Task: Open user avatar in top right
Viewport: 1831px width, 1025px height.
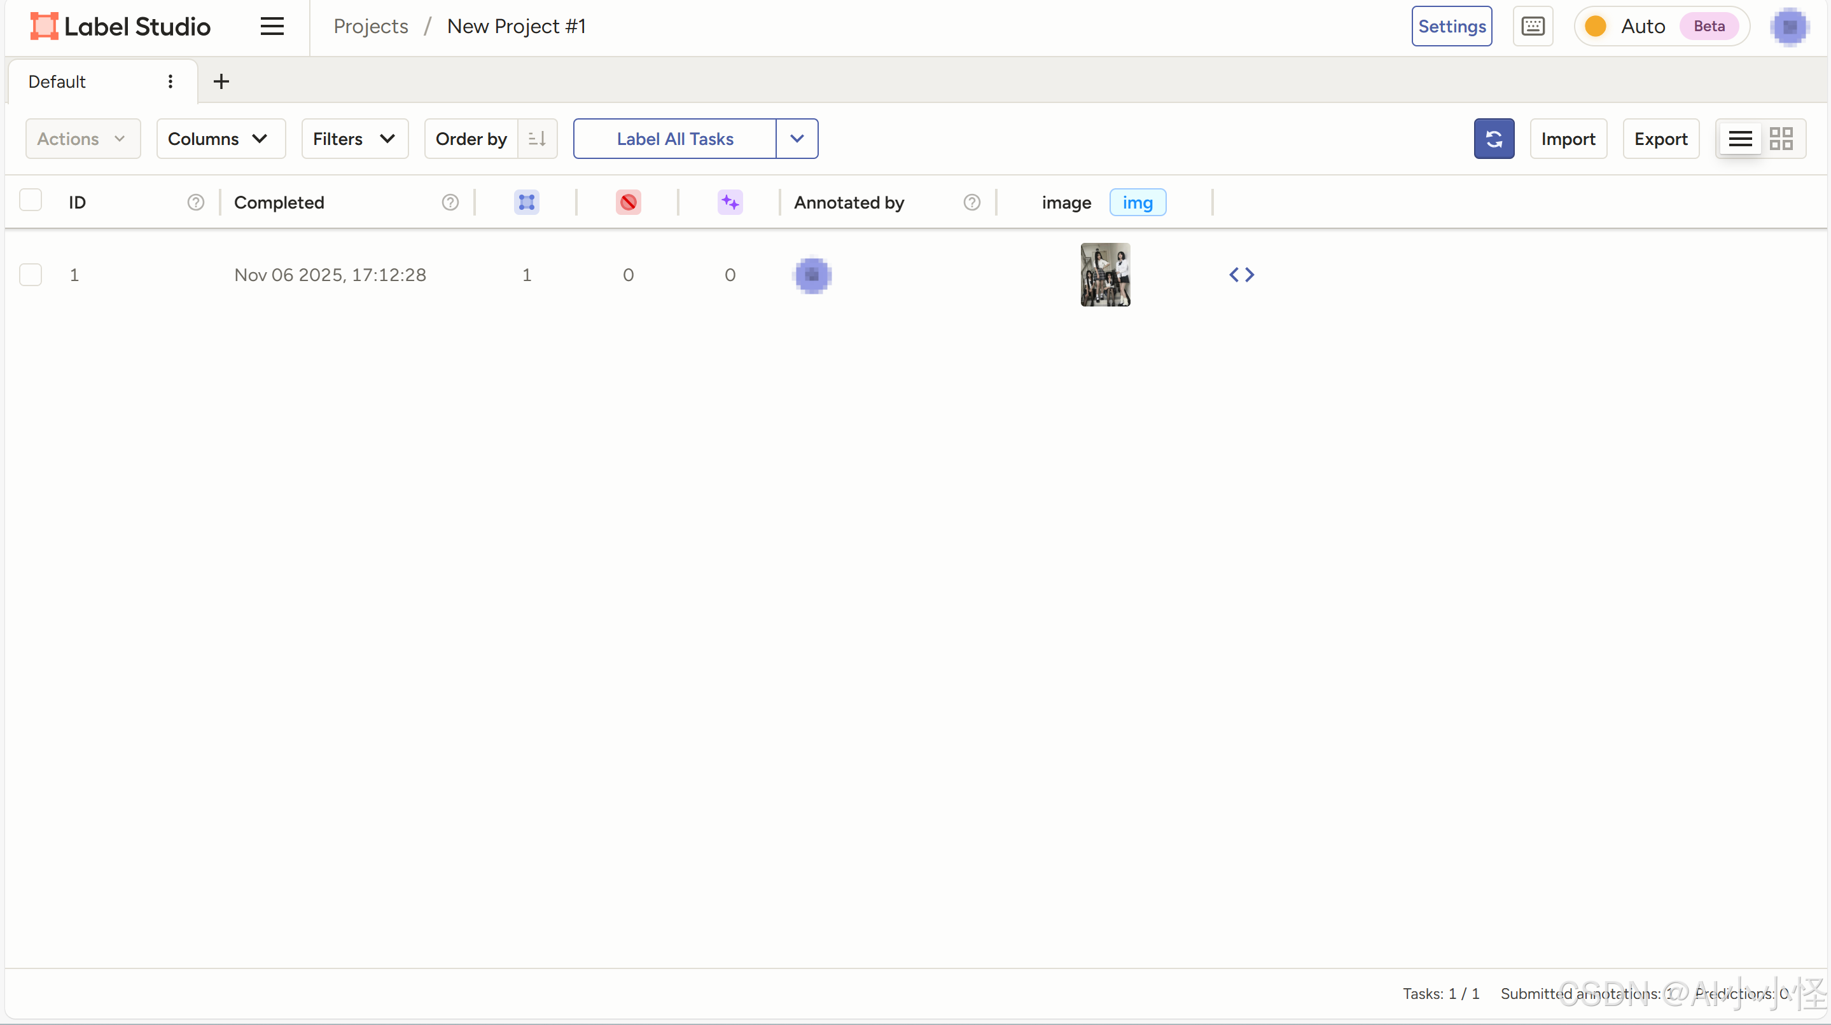Action: point(1789,26)
